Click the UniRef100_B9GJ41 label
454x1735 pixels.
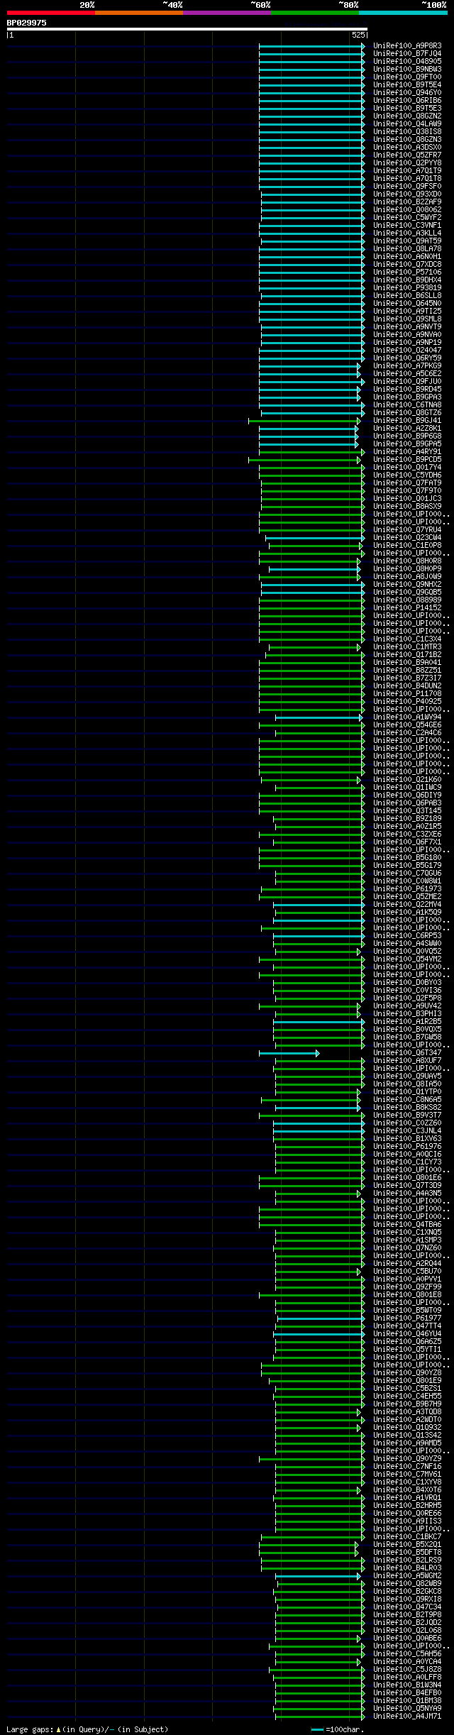(407, 421)
